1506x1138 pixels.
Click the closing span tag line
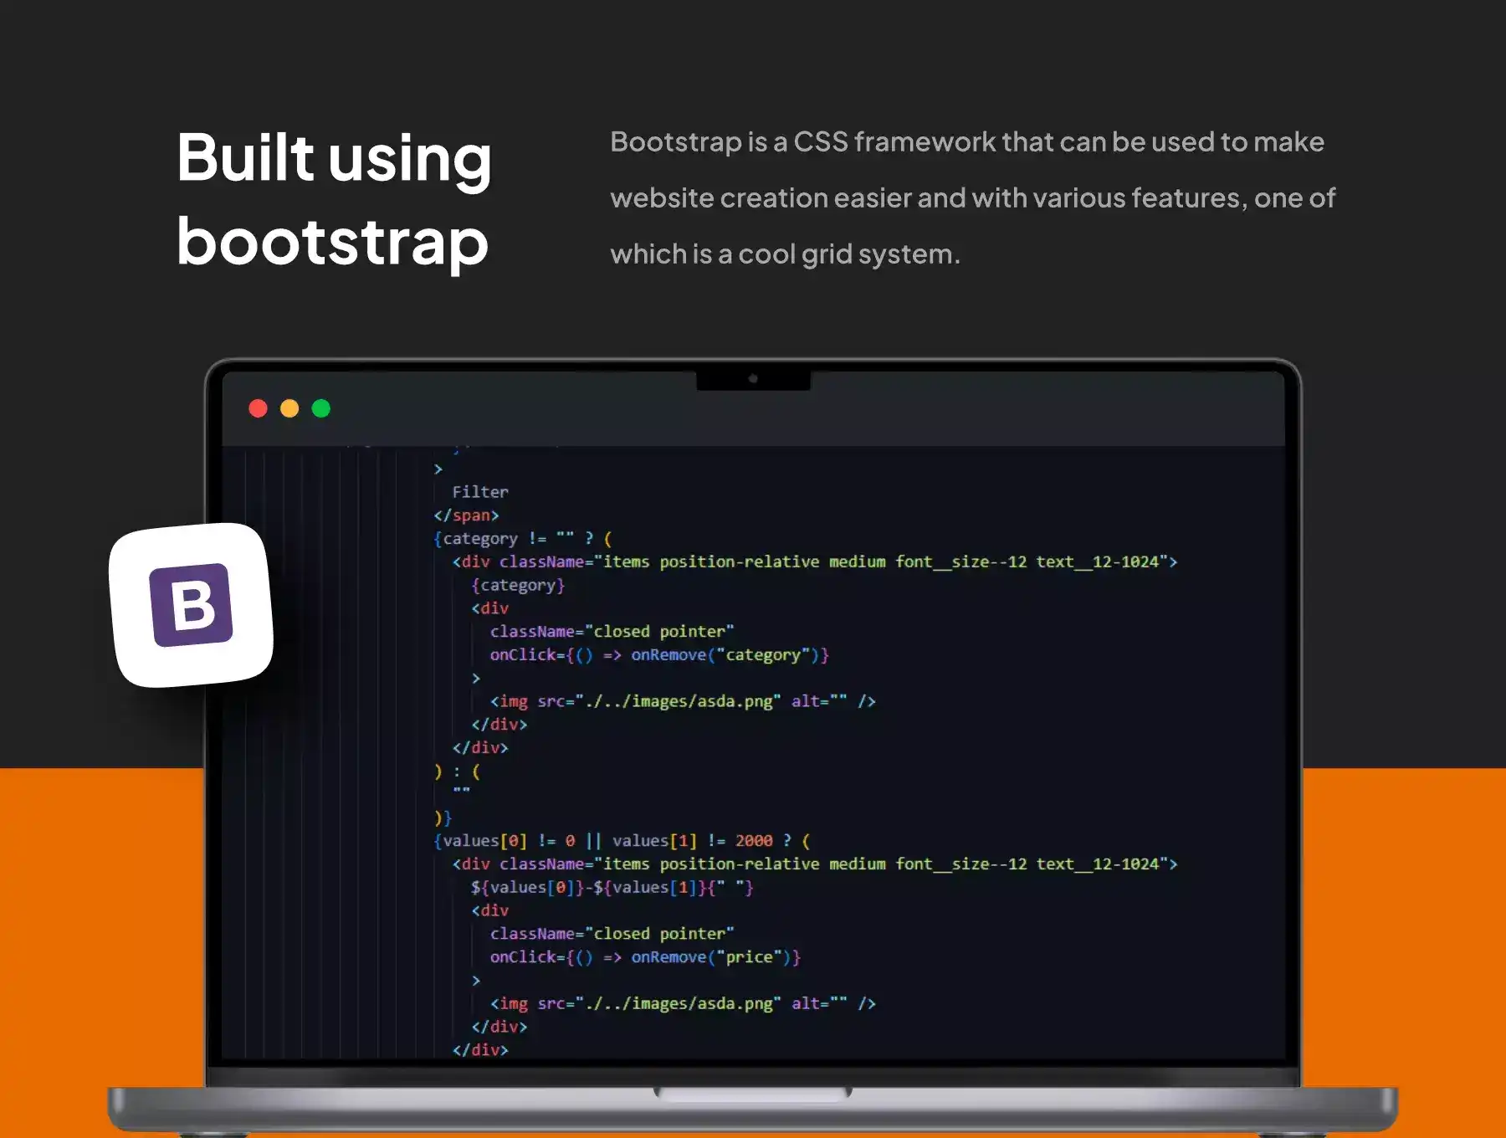pos(466,515)
